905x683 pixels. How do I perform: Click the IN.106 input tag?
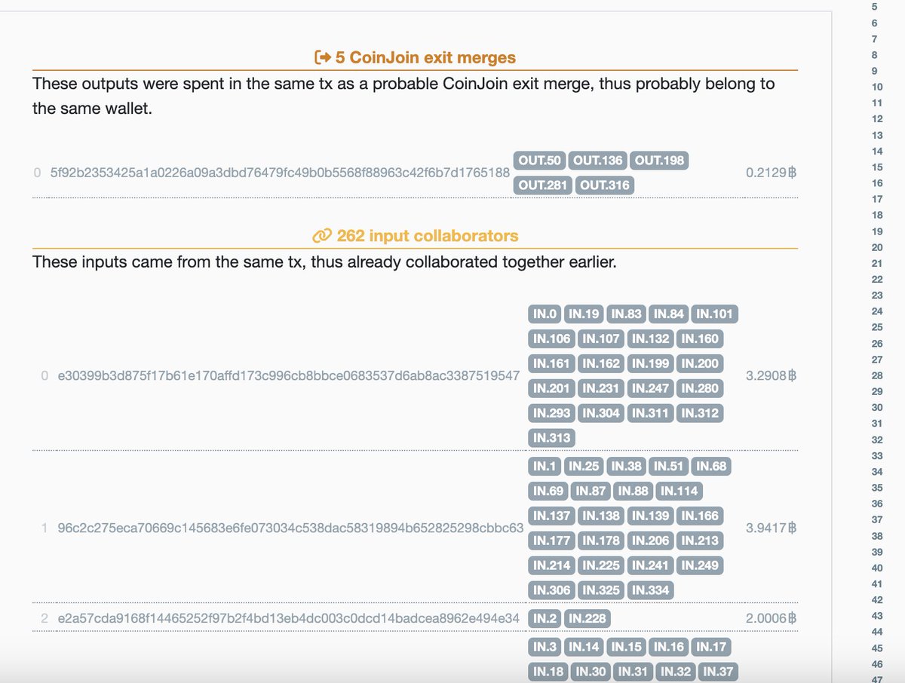pos(551,339)
